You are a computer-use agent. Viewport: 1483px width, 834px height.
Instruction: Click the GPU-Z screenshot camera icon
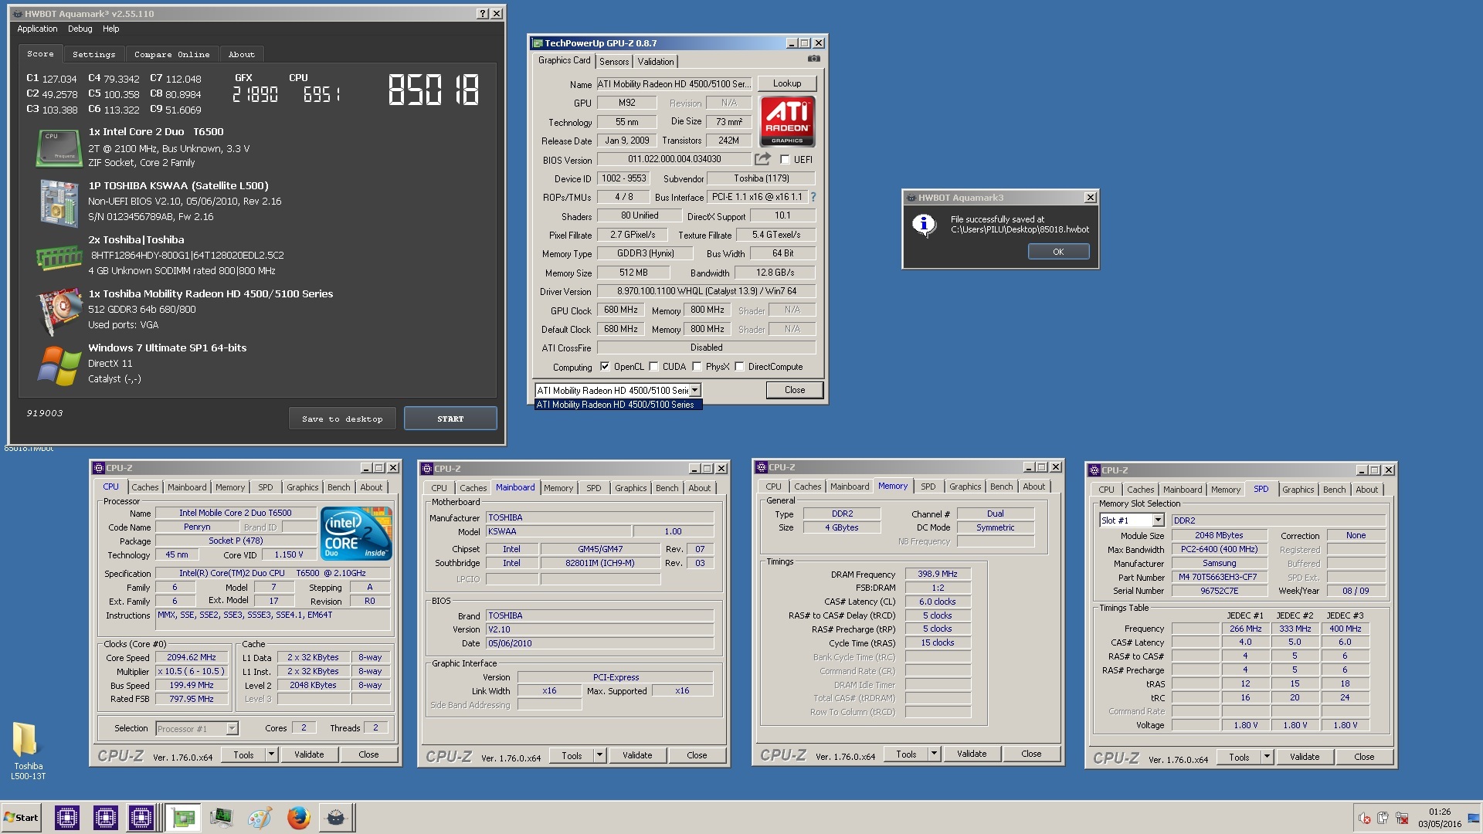(x=813, y=59)
